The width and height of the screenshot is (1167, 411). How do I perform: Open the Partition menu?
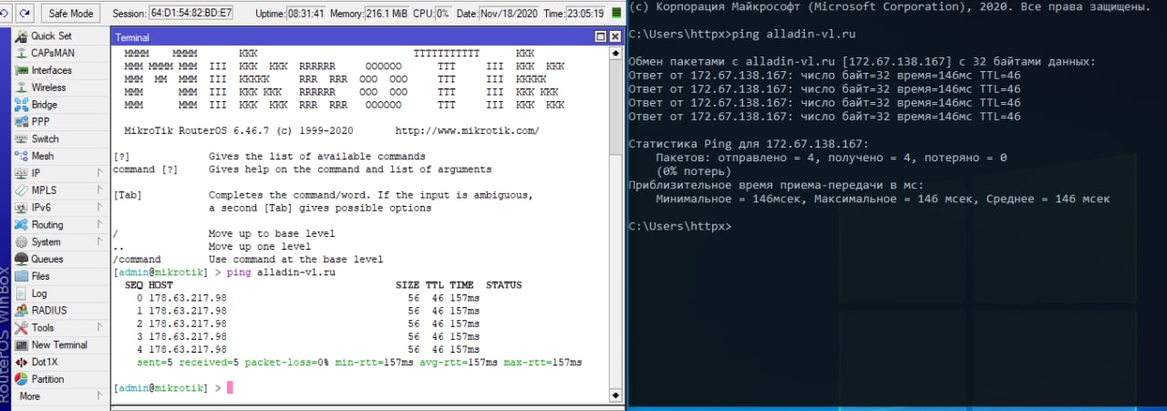[60, 379]
